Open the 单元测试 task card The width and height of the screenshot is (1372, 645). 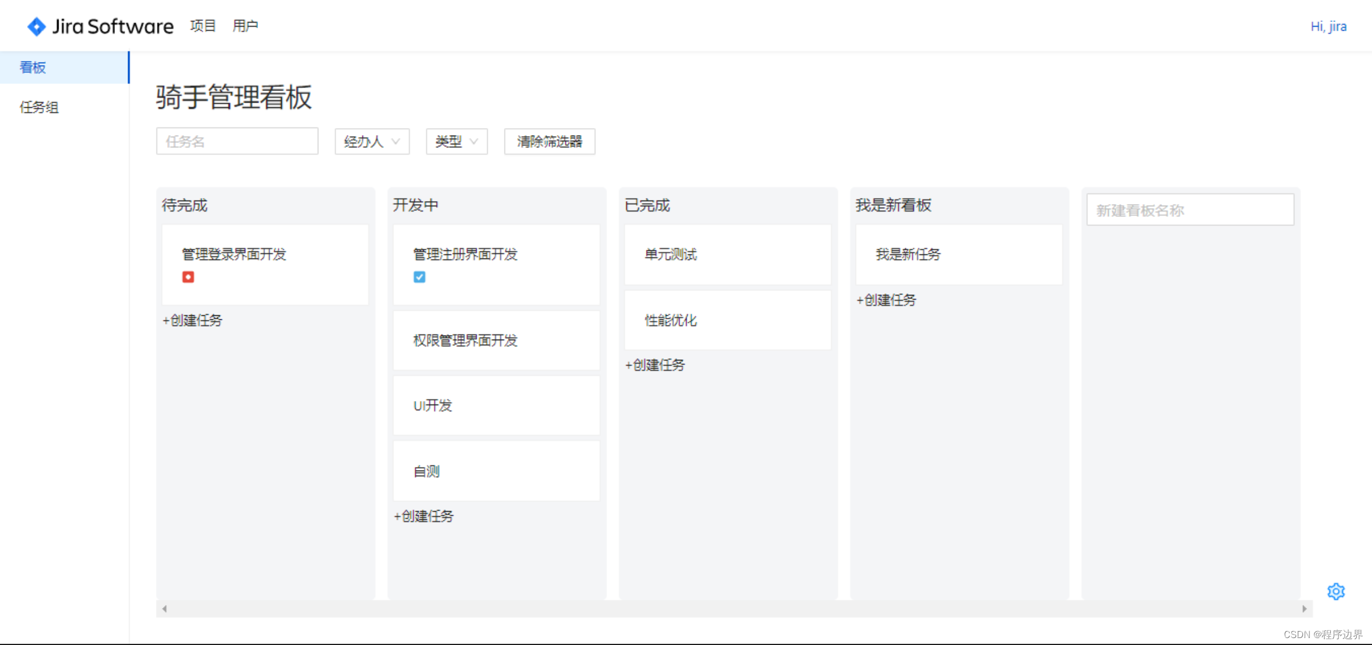pyautogui.click(x=728, y=254)
